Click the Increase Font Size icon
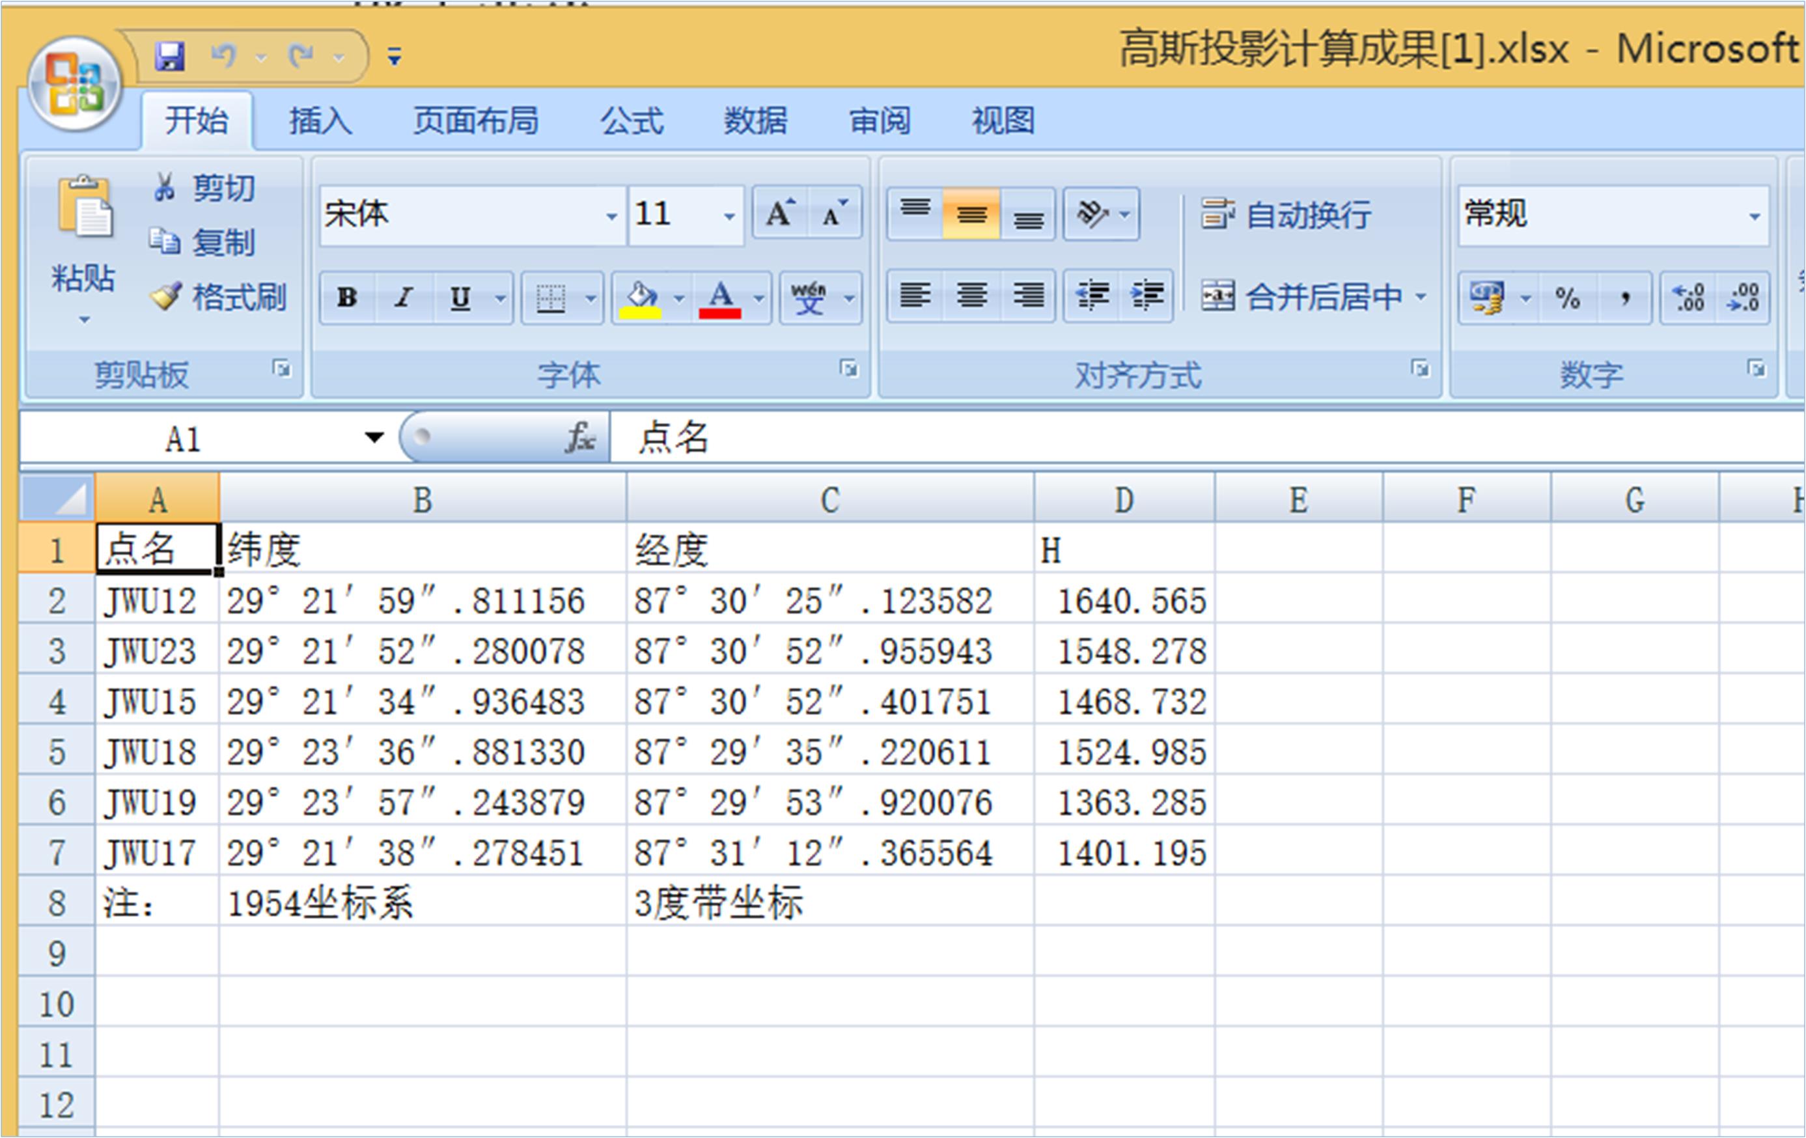 tap(779, 214)
